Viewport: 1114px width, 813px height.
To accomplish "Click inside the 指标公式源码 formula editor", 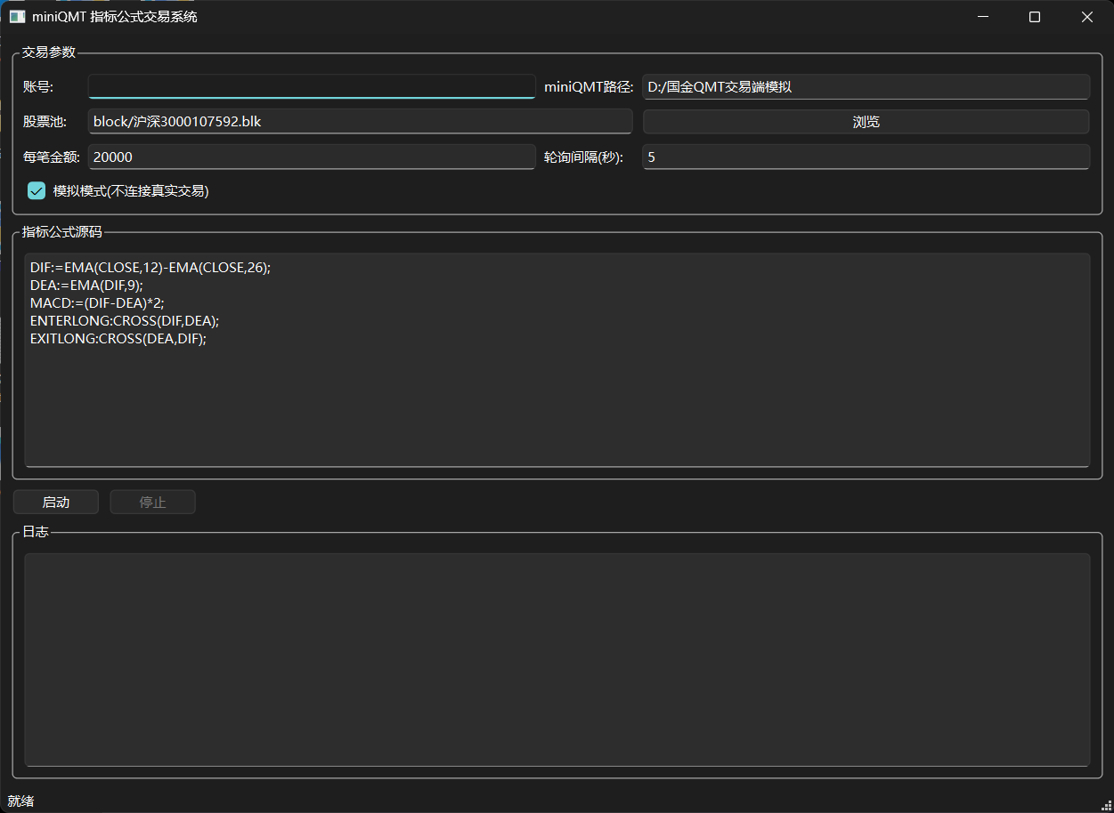I will click(x=557, y=359).
